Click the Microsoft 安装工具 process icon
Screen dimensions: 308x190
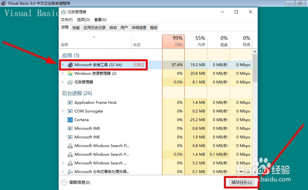tap(70, 65)
